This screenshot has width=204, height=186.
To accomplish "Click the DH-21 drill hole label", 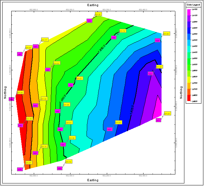I will point(79,78).
